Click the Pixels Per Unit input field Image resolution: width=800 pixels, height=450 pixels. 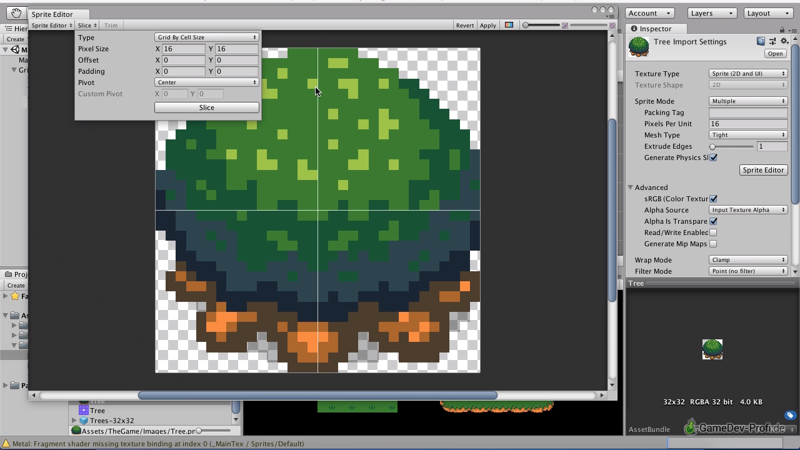pos(747,124)
